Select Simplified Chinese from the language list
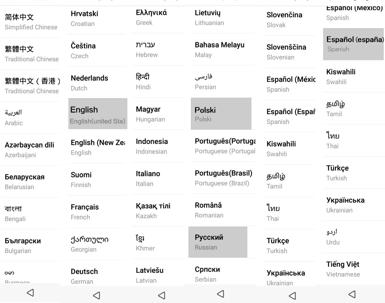Image resolution: width=385 pixels, height=303 pixels. coord(31,22)
